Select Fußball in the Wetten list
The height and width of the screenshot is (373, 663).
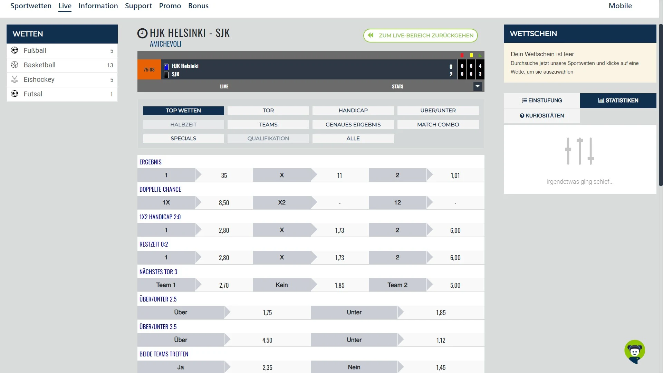click(x=62, y=50)
